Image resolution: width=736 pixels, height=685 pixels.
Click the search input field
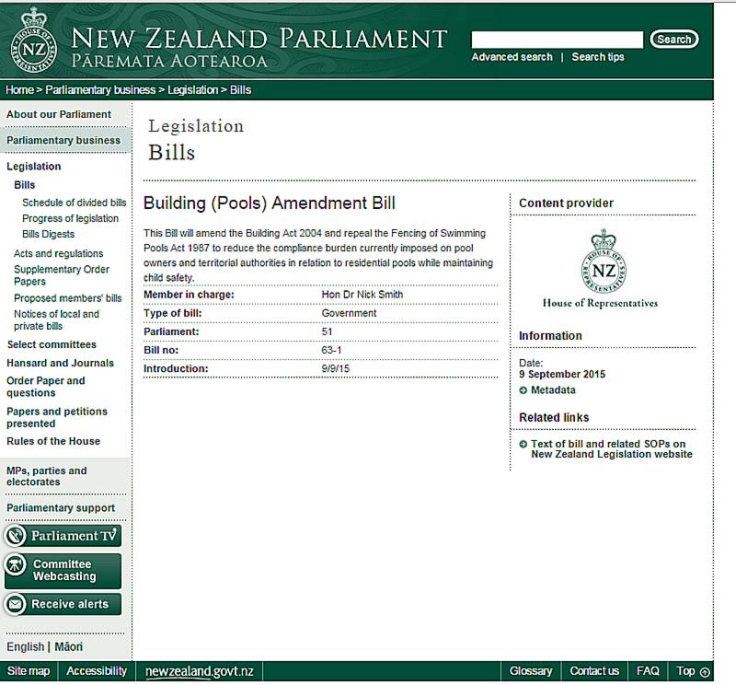[x=558, y=40]
